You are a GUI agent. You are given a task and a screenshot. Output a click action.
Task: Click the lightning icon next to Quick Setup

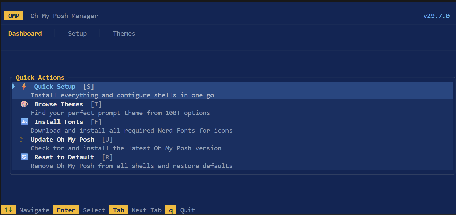(x=24, y=86)
